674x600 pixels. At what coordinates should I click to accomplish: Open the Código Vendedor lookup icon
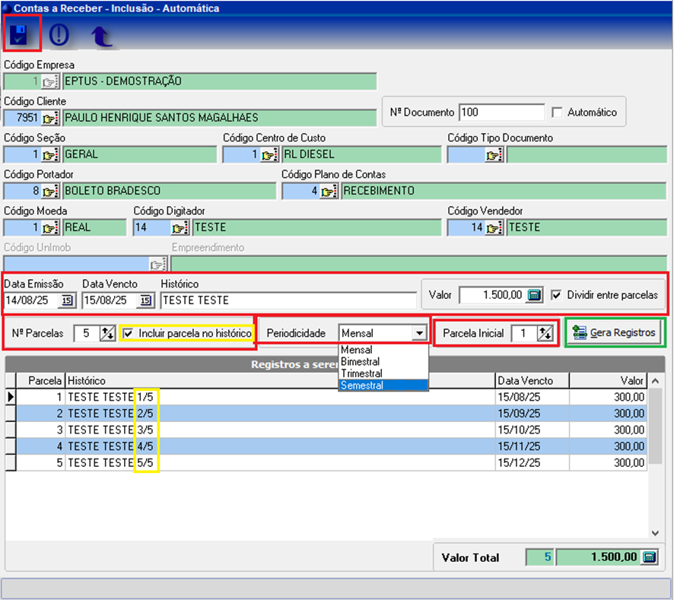click(494, 227)
